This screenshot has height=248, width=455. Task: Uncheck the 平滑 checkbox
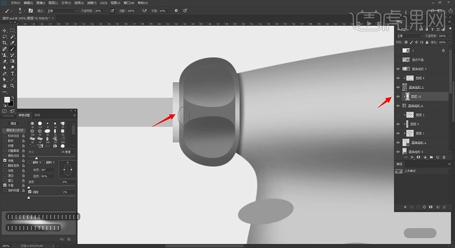[5, 185]
